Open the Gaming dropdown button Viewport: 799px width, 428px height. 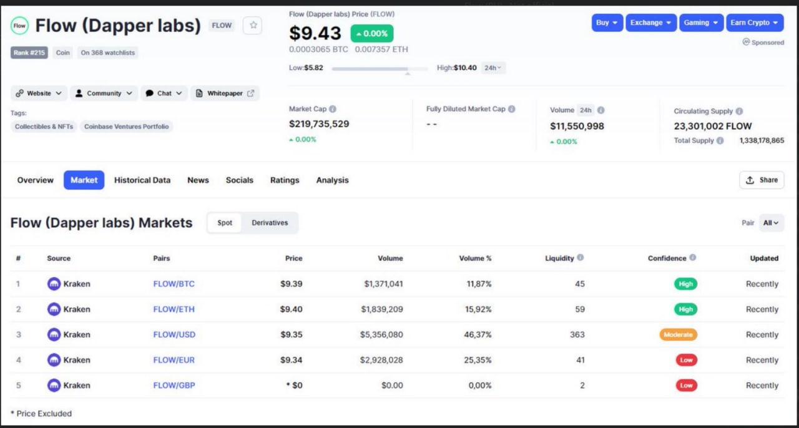(701, 22)
